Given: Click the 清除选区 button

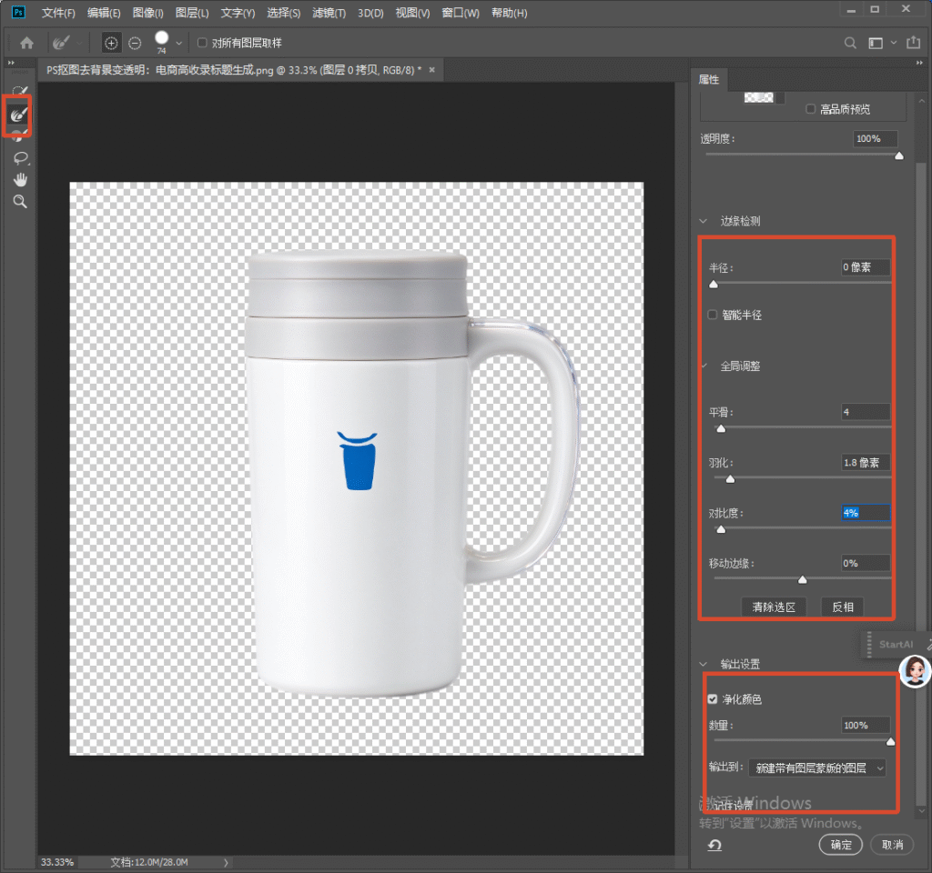Looking at the screenshot, I should point(774,607).
